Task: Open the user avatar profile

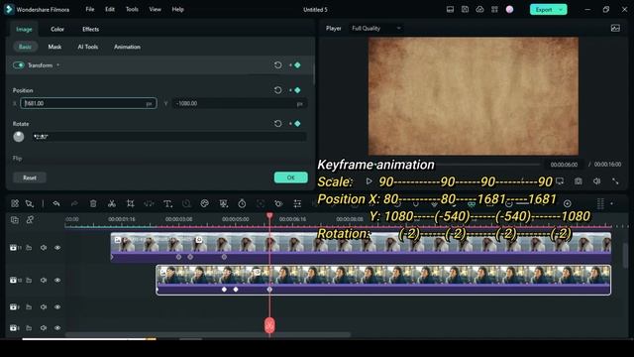Action: point(509,9)
